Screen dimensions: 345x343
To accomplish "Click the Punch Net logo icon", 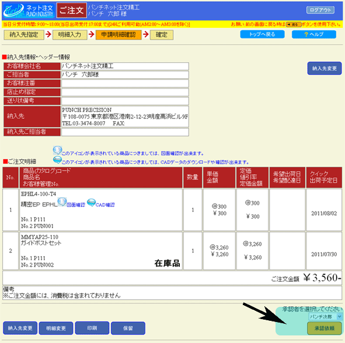I will click(29, 10).
